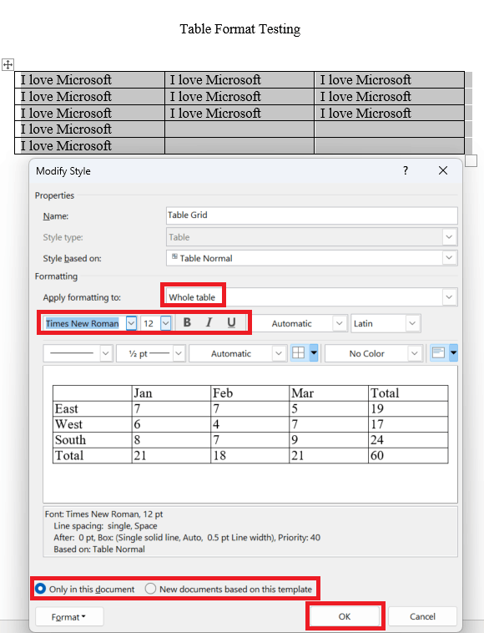Viewport: 484px width, 633px height.
Task: Open the Format menu button
Action: [69, 617]
